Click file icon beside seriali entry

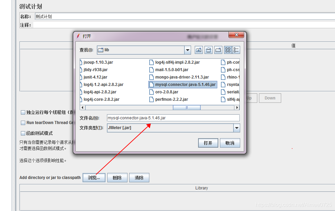(x=223, y=92)
